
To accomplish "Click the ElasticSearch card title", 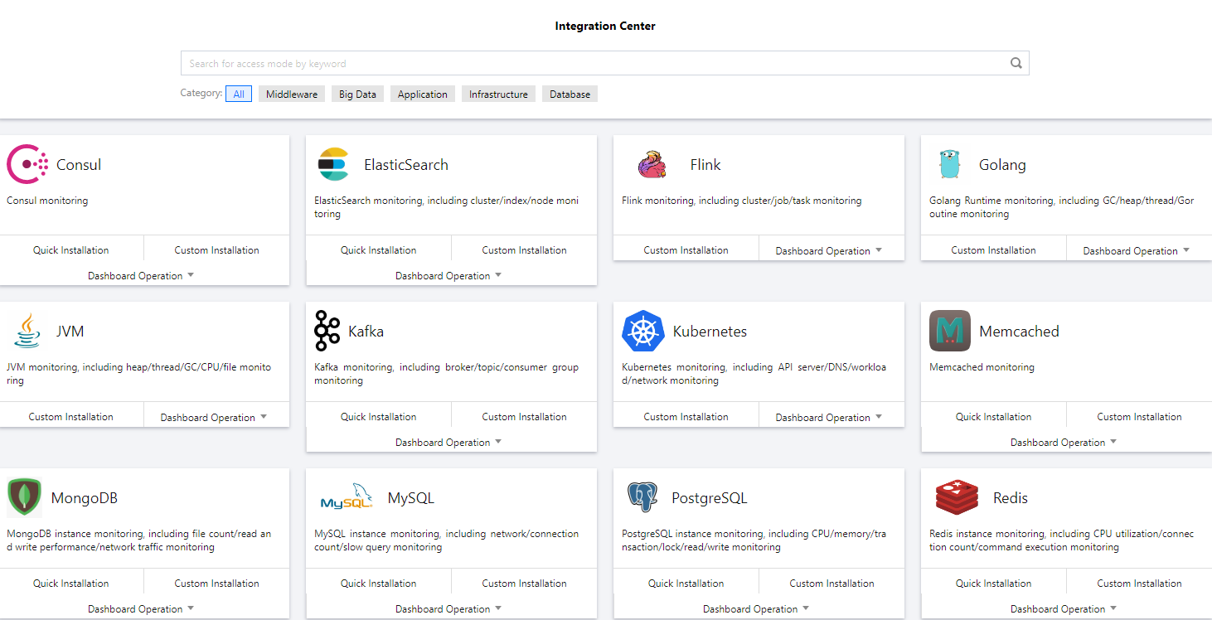I will [x=406, y=164].
